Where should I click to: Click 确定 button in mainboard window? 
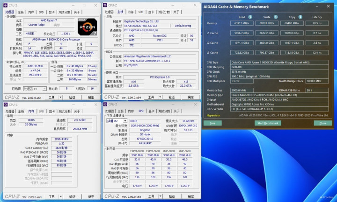click(190, 97)
